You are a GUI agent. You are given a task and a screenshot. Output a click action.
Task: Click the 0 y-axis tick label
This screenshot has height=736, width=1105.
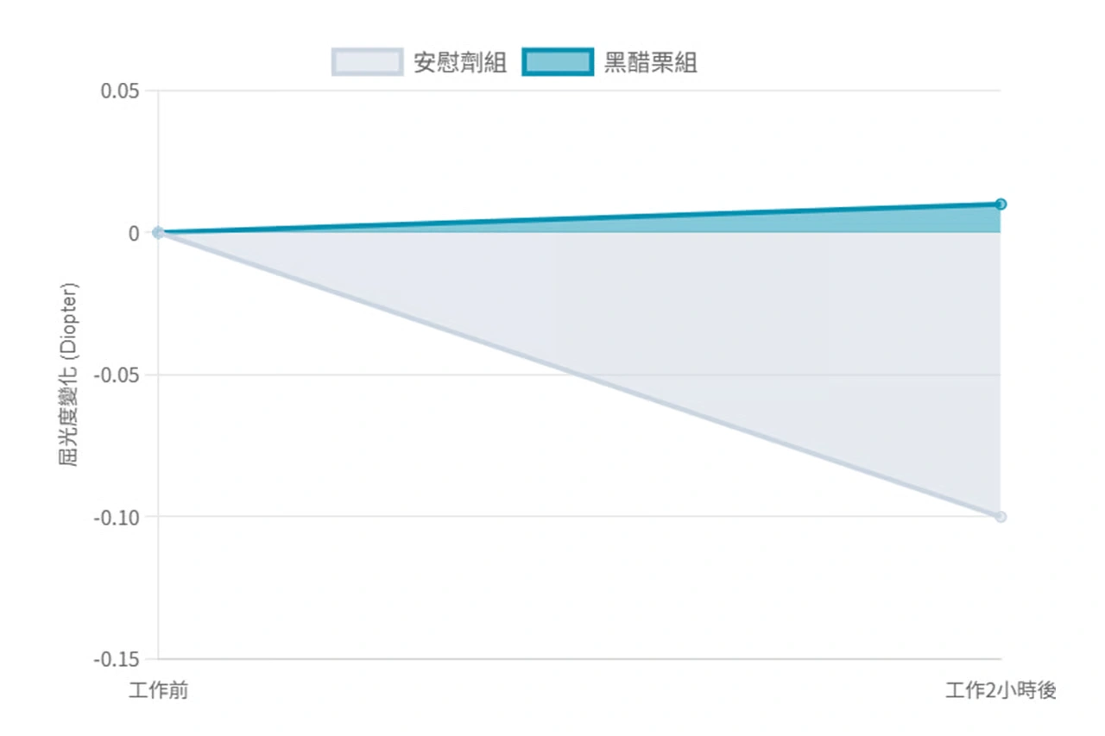pyautogui.click(x=134, y=233)
